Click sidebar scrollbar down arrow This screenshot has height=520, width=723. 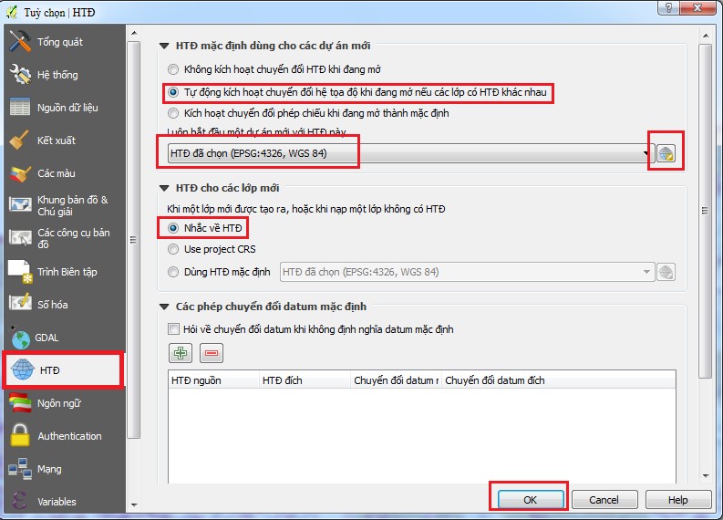point(134,504)
